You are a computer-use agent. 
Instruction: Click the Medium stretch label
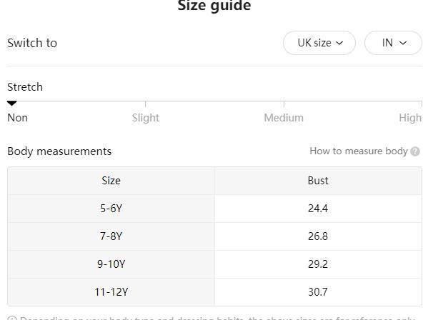(x=284, y=118)
